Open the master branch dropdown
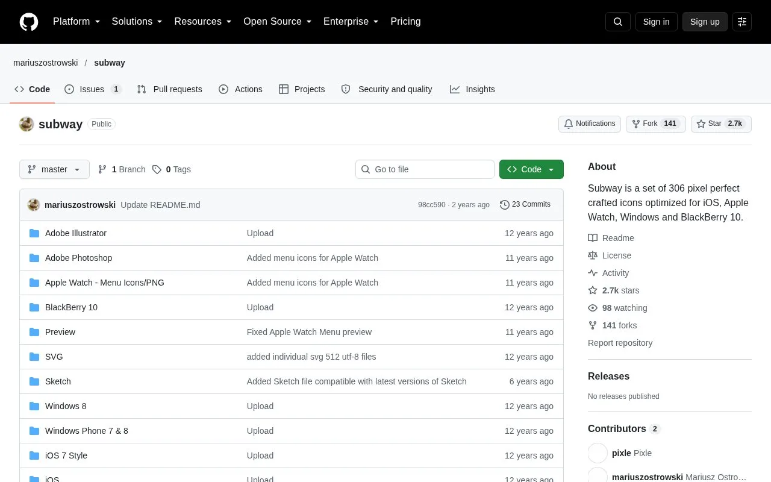This screenshot has height=482, width=771. (54, 169)
